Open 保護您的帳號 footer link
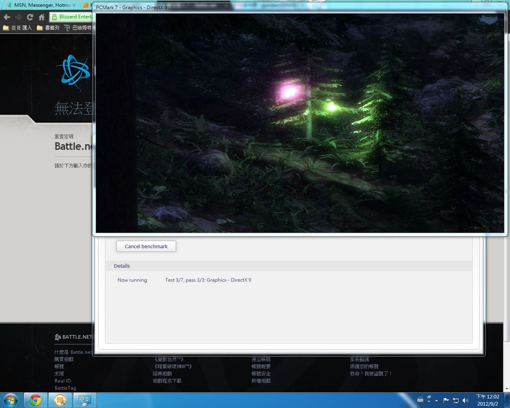Viewport: 510px width, 408px height. [x=364, y=366]
